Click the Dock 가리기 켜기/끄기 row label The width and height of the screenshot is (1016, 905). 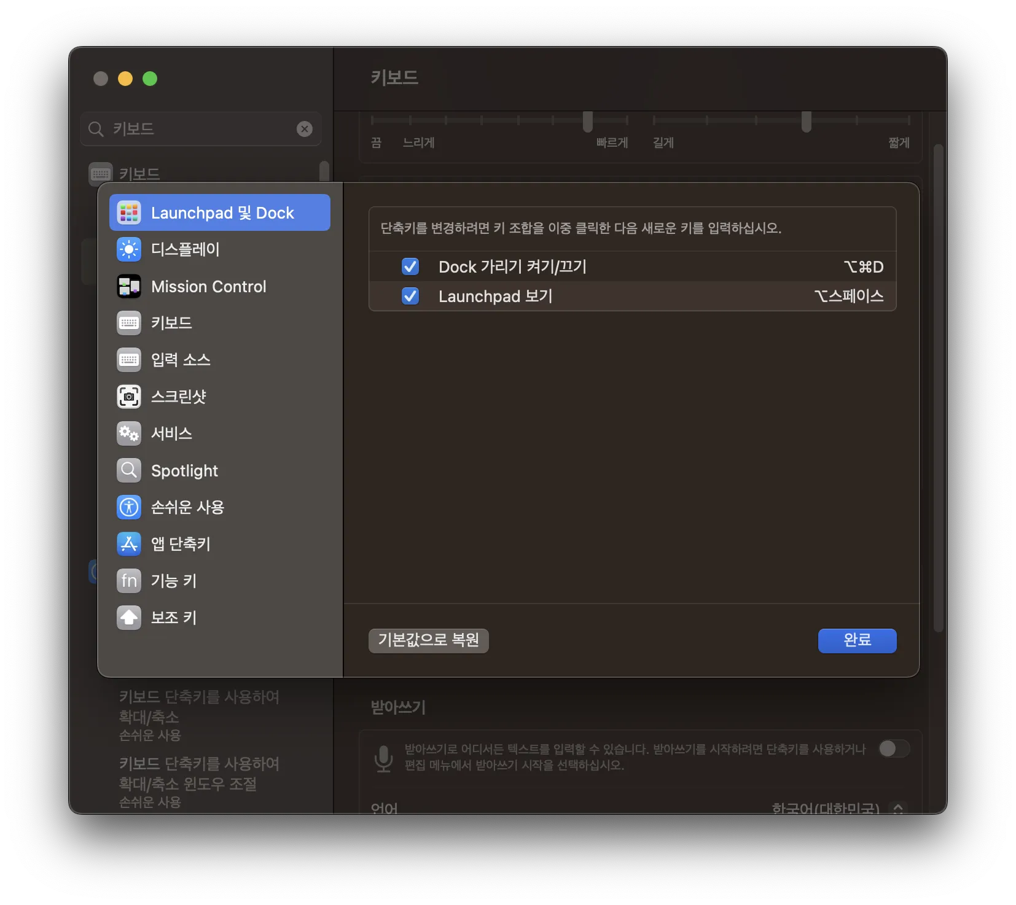pyautogui.click(x=512, y=267)
